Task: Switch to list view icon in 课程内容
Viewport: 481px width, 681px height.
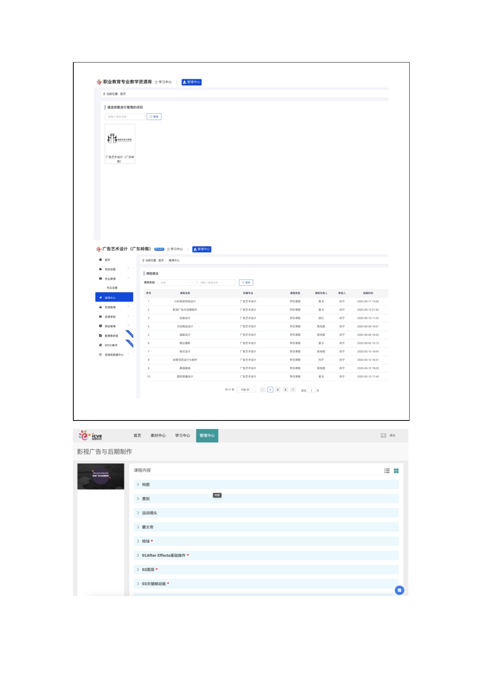Action: point(387,471)
